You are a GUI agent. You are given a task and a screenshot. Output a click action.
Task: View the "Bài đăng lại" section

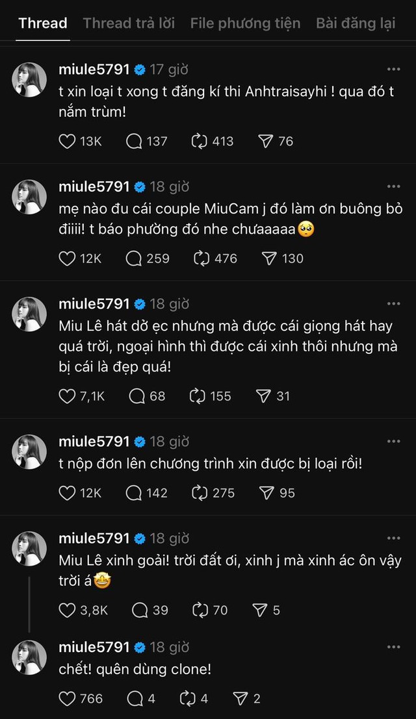pos(355,23)
